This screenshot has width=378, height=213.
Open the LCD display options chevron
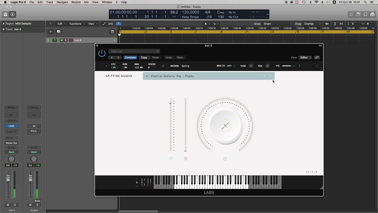click(x=268, y=14)
